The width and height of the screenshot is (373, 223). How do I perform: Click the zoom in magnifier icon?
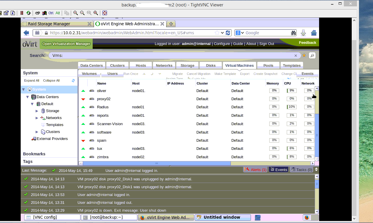tap(75, 13)
